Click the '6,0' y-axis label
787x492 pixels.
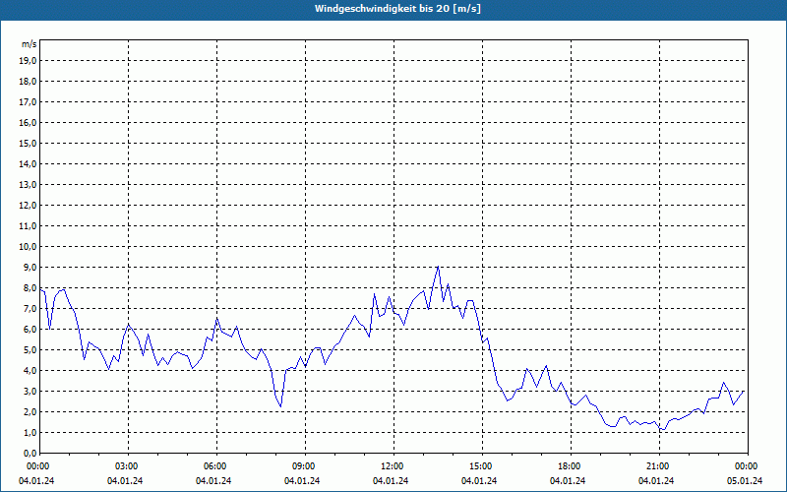coord(30,330)
